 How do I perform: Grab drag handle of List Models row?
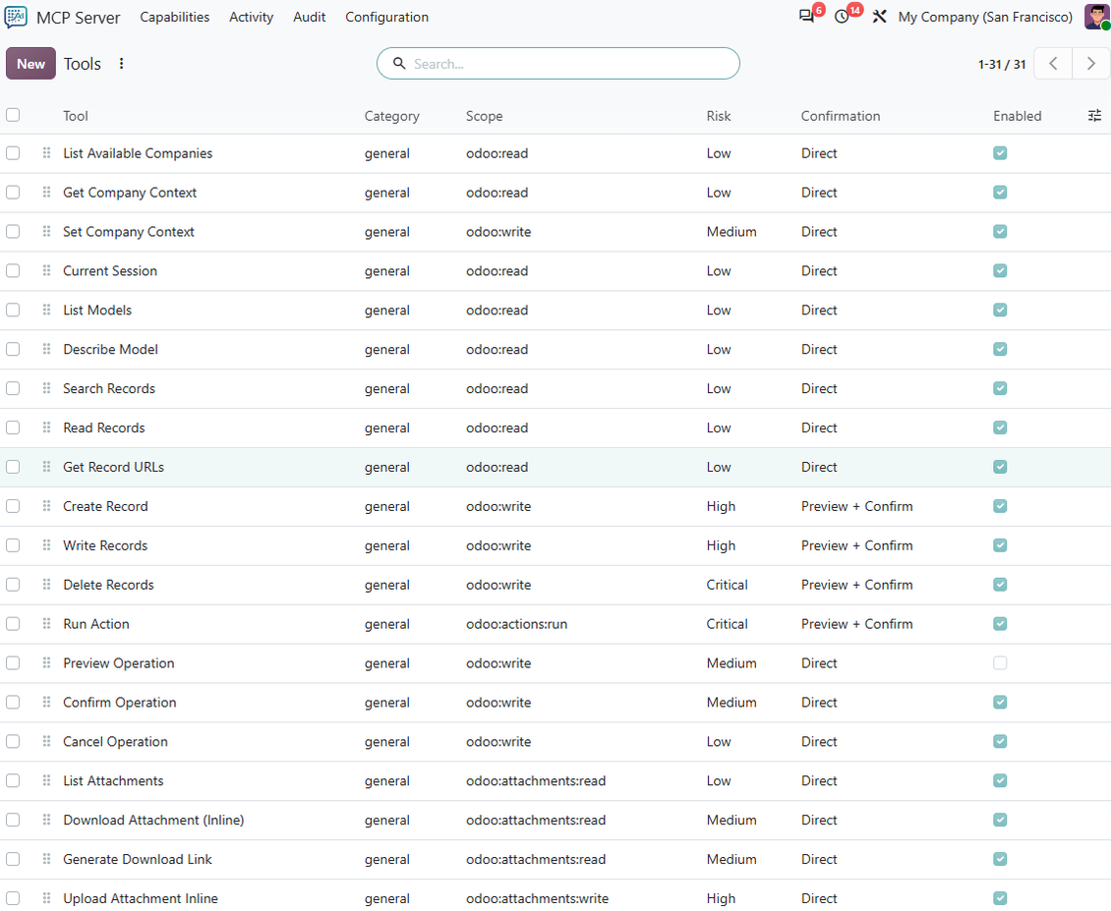coord(47,310)
